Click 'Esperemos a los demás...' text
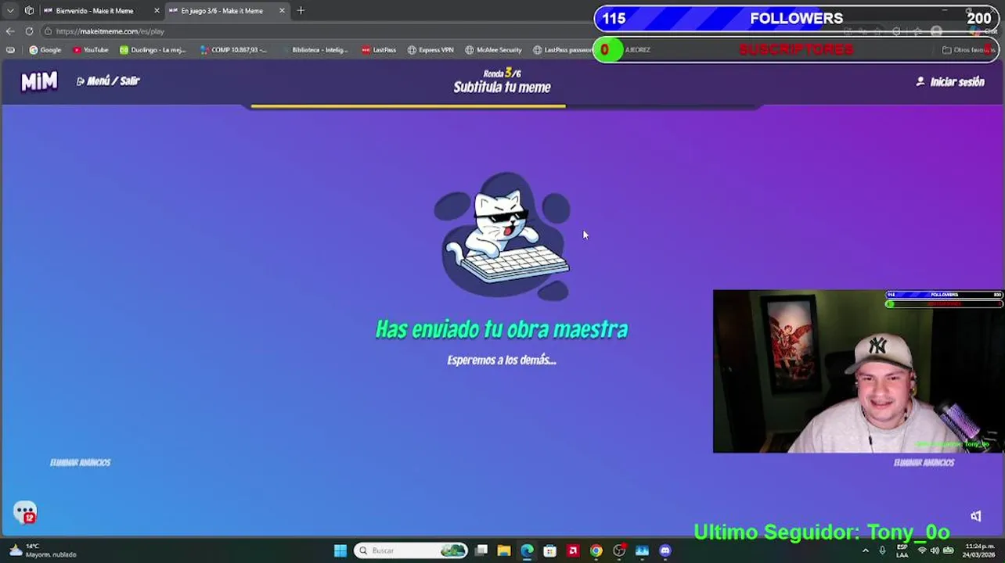 click(x=502, y=360)
